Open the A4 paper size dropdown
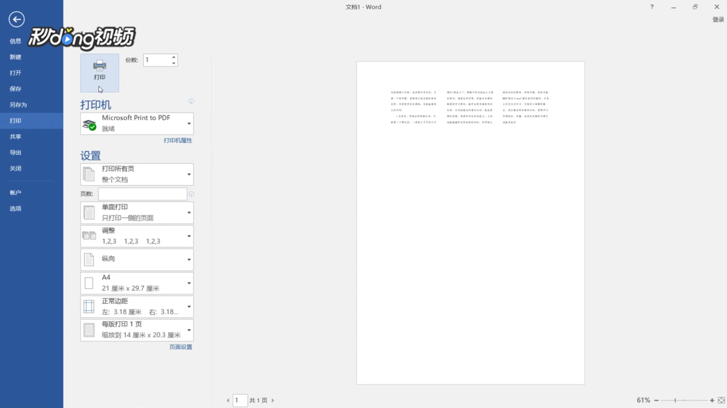This screenshot has width=727, height=408. click(x=137, y=283)
